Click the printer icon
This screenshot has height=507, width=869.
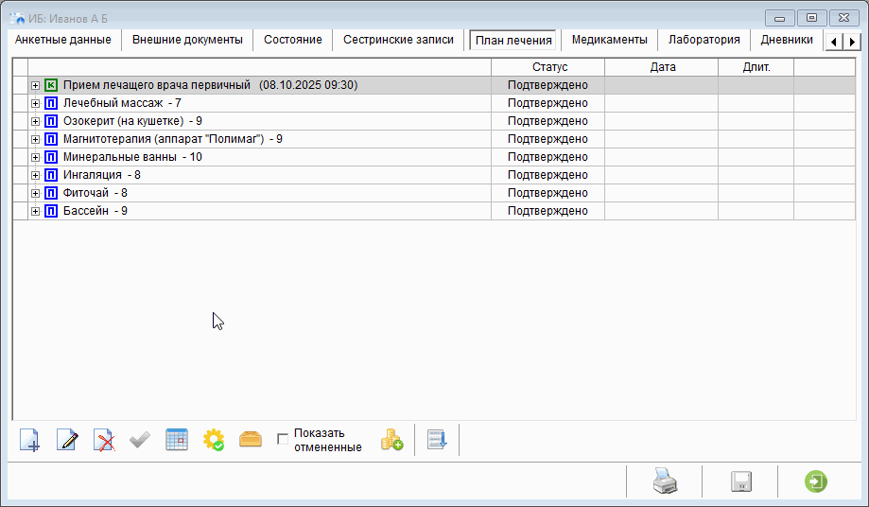pos(665,481)
